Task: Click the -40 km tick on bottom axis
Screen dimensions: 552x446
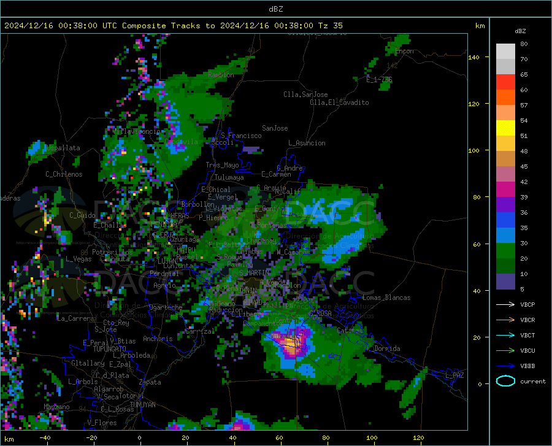Action: 45,438
